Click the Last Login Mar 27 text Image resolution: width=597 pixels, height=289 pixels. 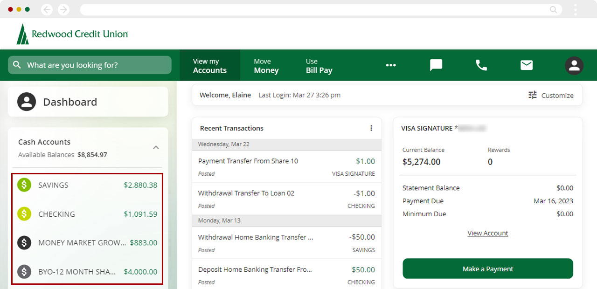pos(299,95)
